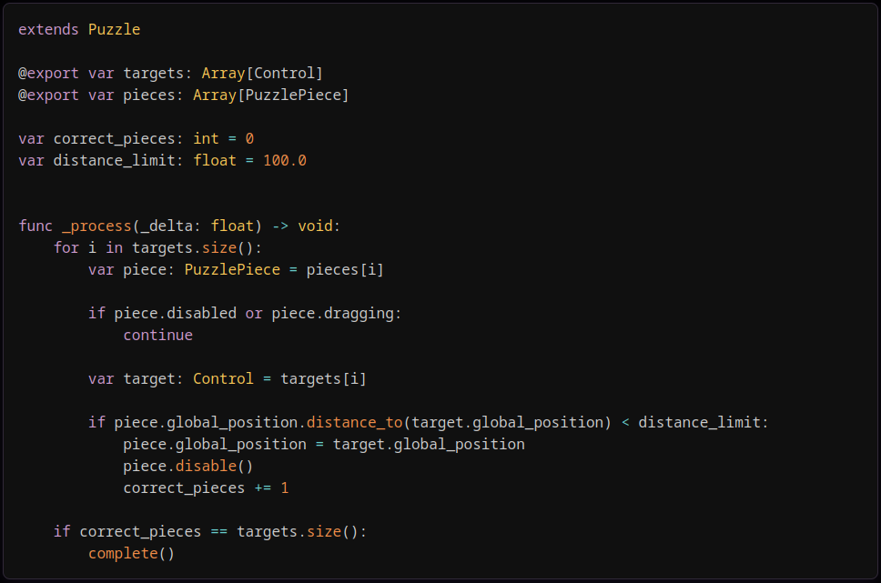Click 'targets.size()' in the for loop
This screenshot has height=583, width=881.
tap(193, 248)
